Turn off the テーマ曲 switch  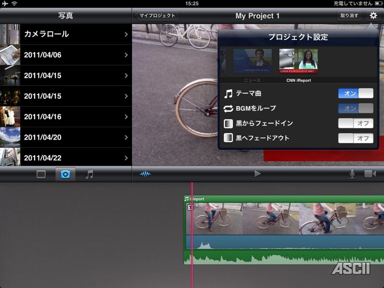[x=355, y=93]
